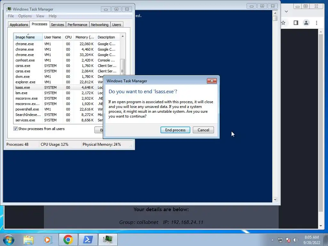Open the Help menu

coord(53,16)
